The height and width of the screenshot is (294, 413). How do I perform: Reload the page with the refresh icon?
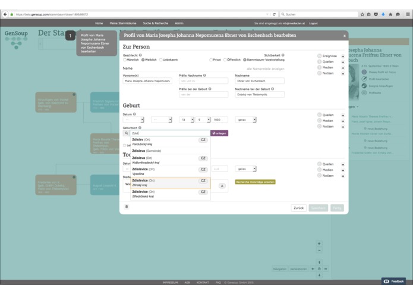[274, 14]
